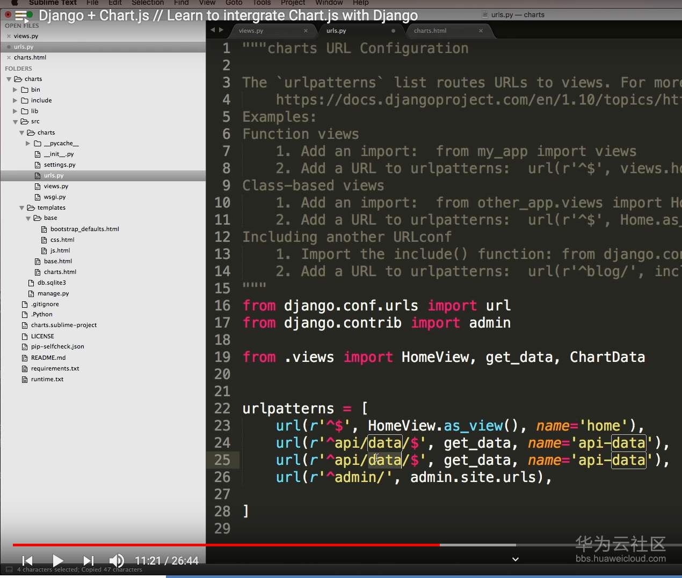Screen dimensions: 682x578
Task: Collapse the top-level charts folder
Action: 9,79
